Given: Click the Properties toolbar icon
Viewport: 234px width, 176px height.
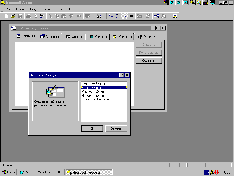Looking at the screenshot, I should pos(148,16).
